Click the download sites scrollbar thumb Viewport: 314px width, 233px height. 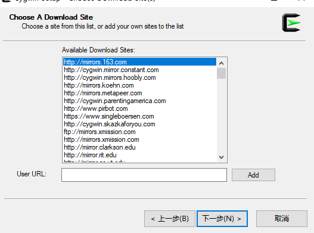coord(221,73)
